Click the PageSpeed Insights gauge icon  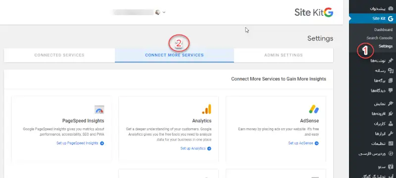tap(99, 109)
